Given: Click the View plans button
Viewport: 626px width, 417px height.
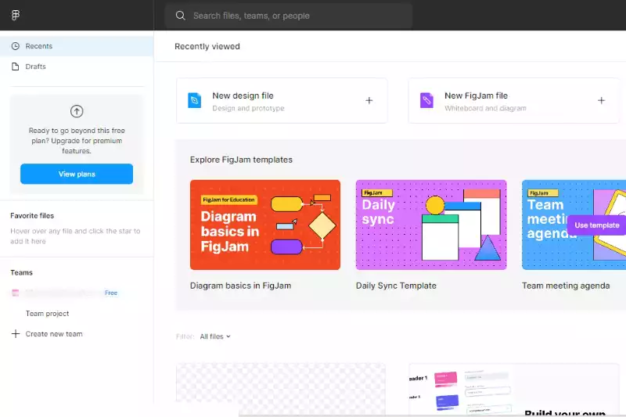Looking at the screenshot, I should click(77, 174).
